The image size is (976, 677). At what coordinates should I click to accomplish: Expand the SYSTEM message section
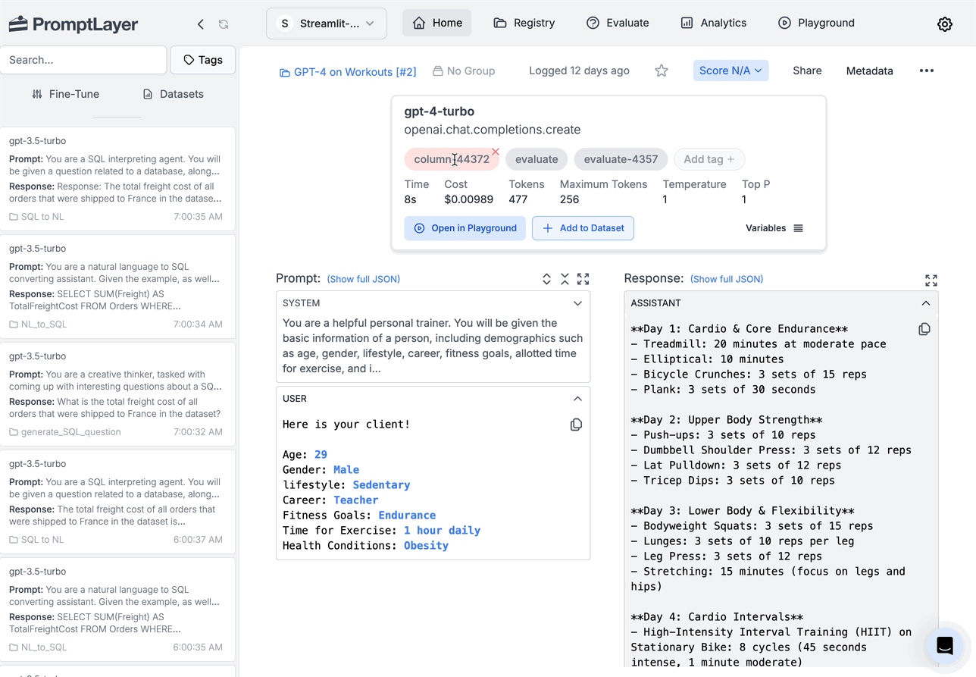pyautogui.click(x=577, y=303)
